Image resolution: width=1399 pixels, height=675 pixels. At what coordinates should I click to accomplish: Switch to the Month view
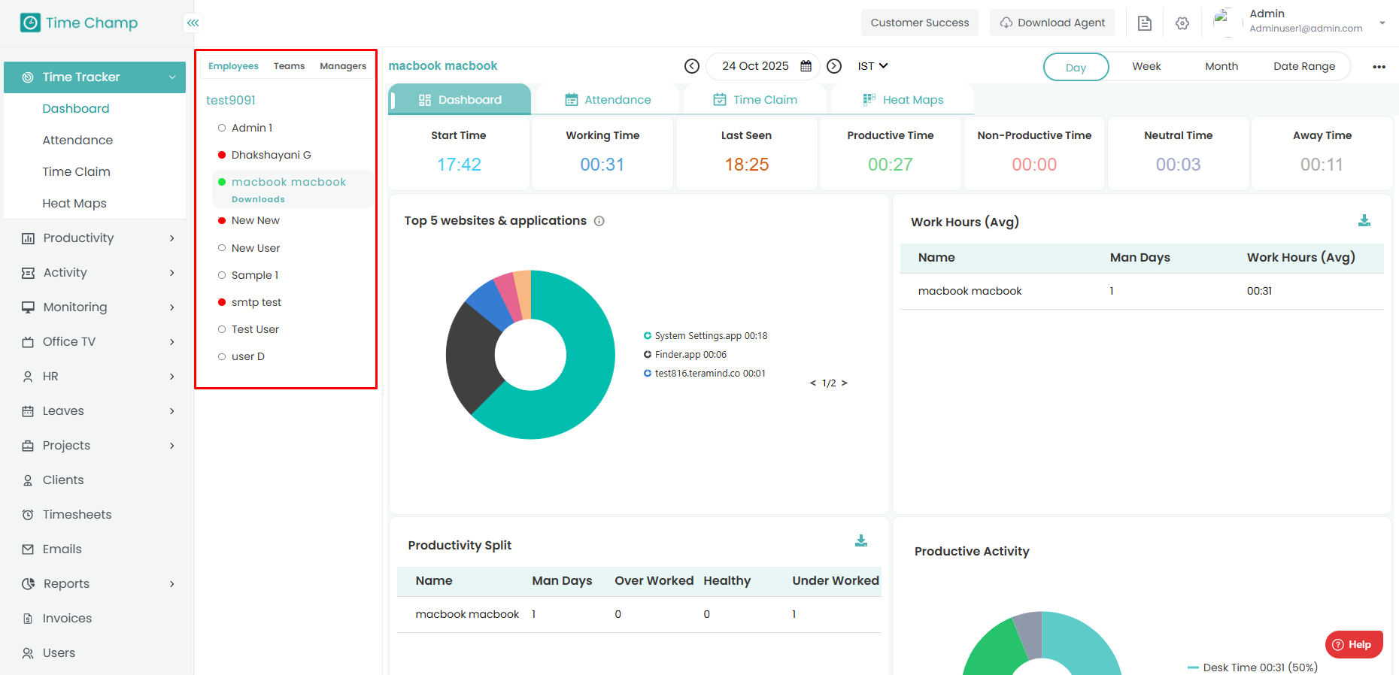tap(1221, 66)
